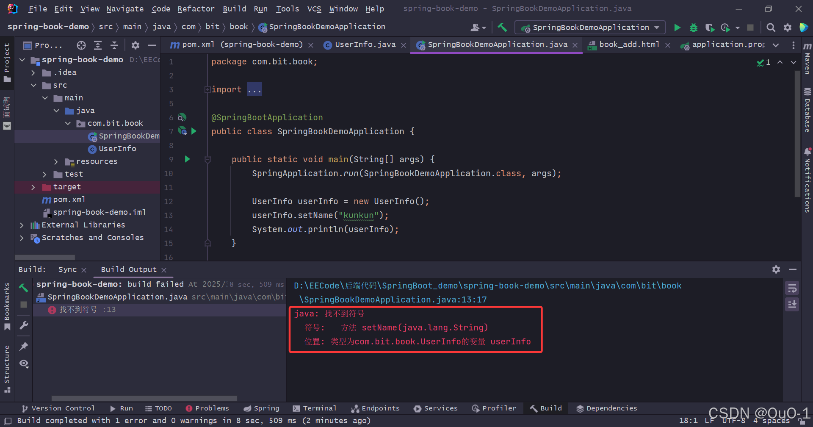Screen dimensions: 813x427
Task: Show hidden editor tabs dropdown chevron
Action: point(776,45)
